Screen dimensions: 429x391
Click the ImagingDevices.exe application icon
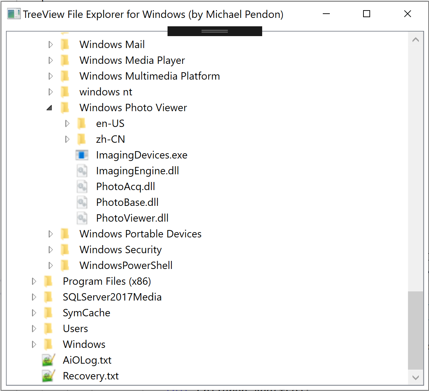[x=82, y=155]
